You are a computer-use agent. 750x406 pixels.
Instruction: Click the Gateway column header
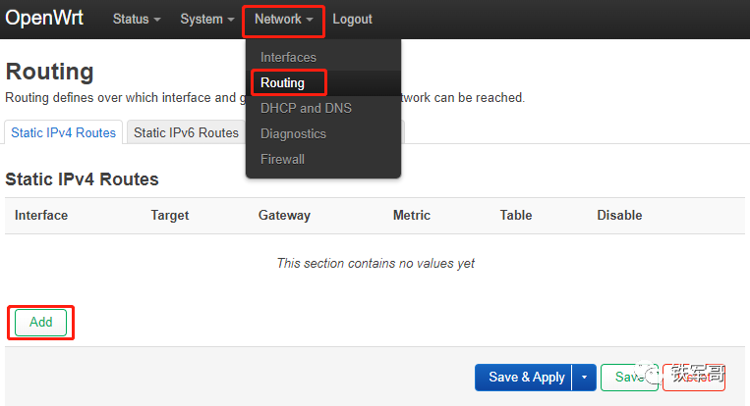284,215
